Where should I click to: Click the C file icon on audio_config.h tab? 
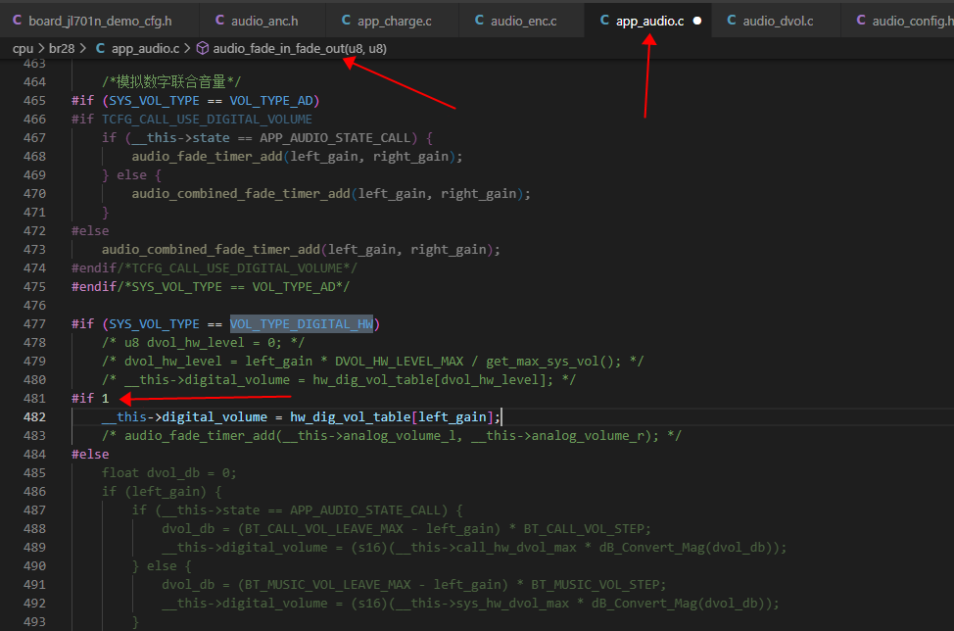pyautogui.click(x=861, y=20)
